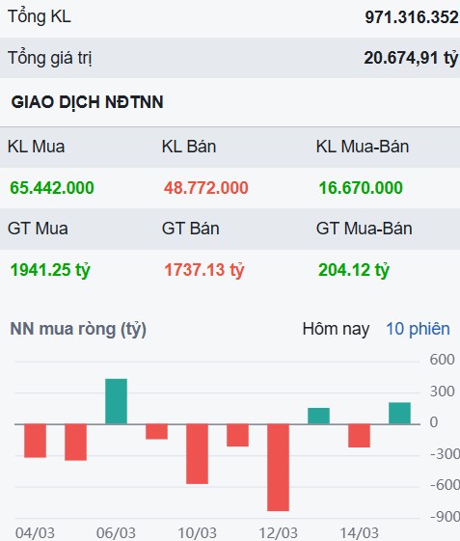Image resolution: width=460 pixels, height=541 pixels.
Task: Click the -900 y-axis label
Action: click(445, 517)
